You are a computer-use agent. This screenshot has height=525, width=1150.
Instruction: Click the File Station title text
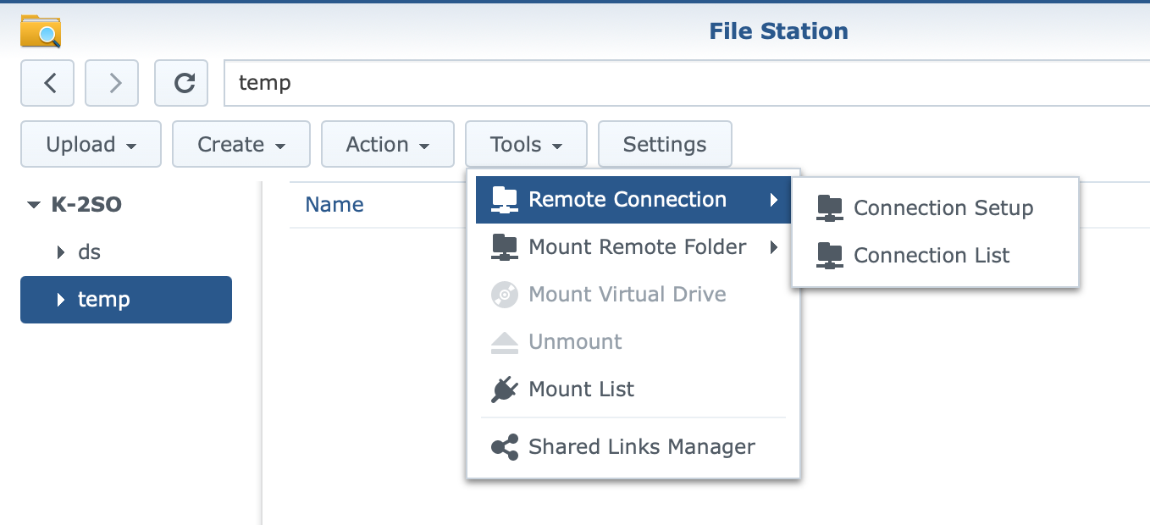click(778, 31)
